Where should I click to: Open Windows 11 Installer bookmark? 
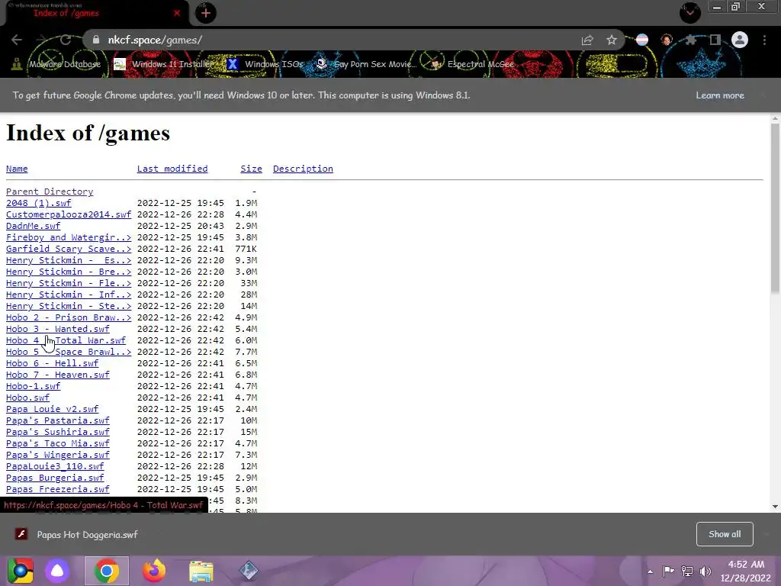[164, 64]
